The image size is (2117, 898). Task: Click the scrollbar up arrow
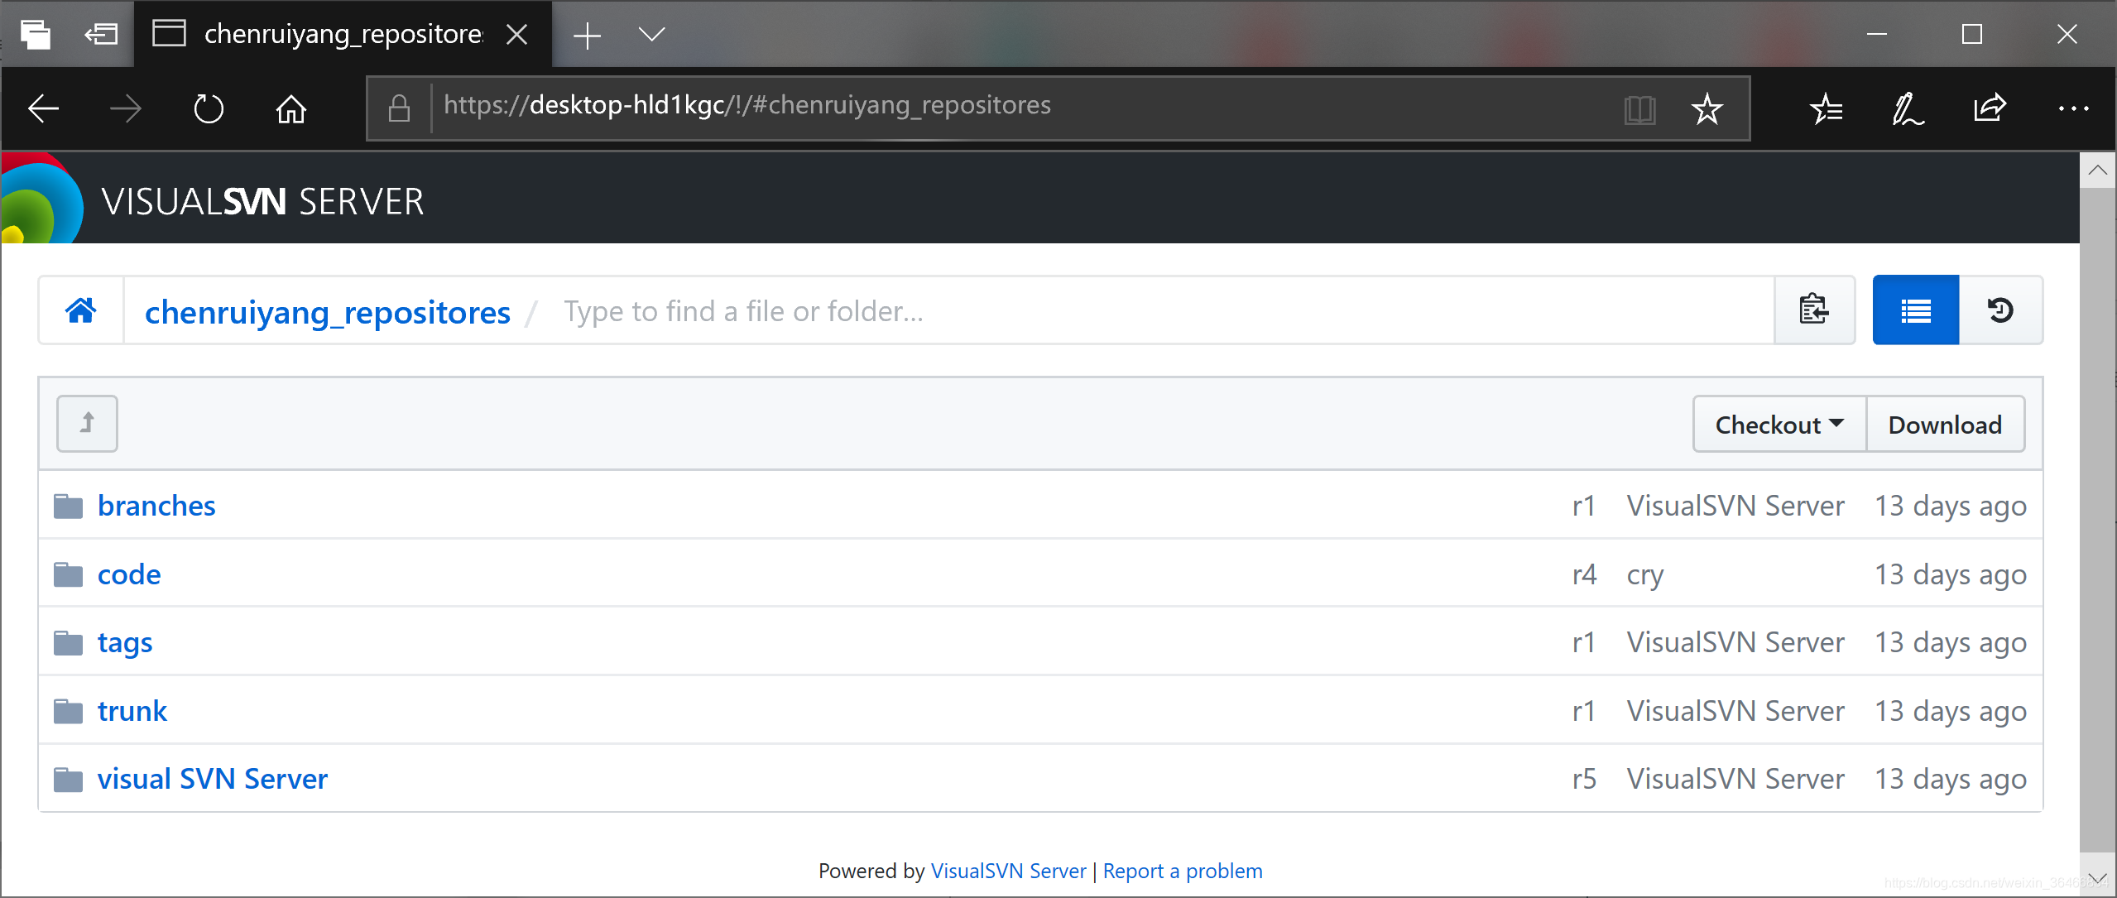tap(2097, 170)
